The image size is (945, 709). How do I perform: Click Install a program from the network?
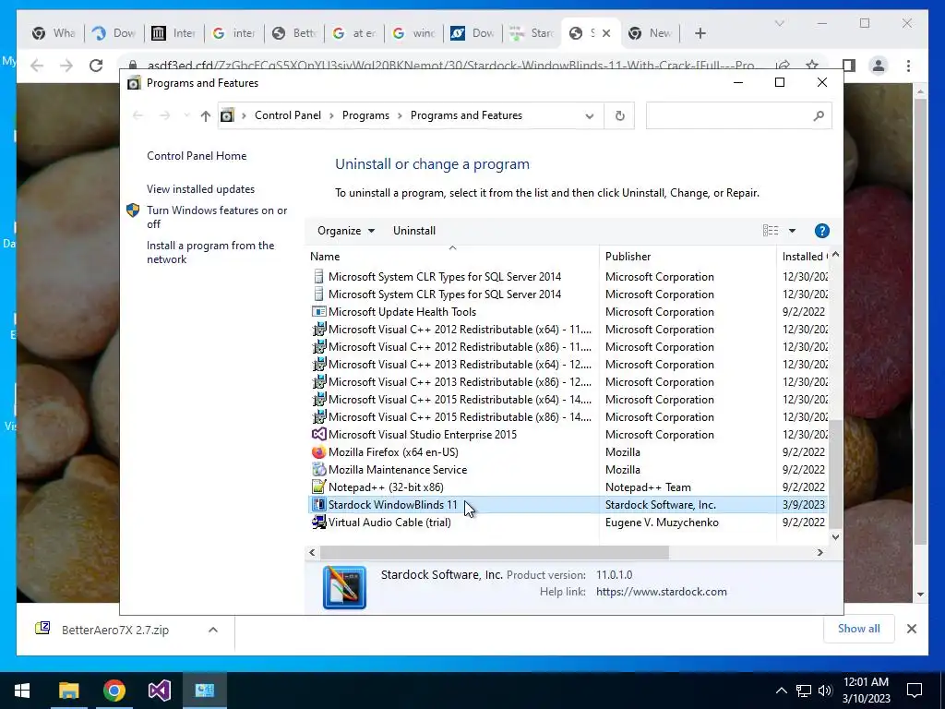210,253
